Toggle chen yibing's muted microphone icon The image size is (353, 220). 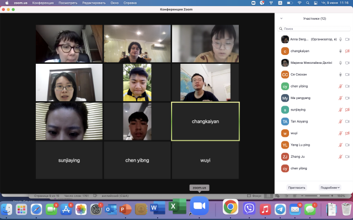click(340, 86)
